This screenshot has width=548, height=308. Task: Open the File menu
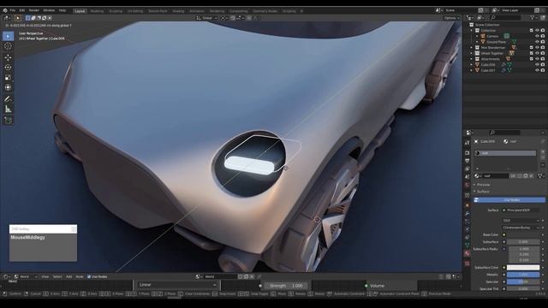coord(13,10)
